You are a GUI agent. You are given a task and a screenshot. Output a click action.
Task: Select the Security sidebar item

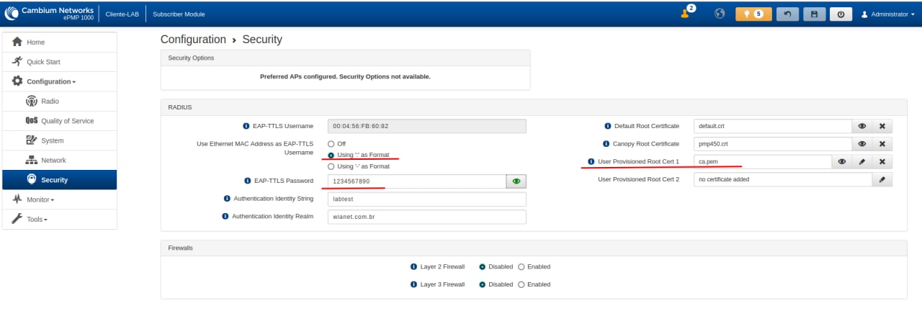pyautogui.click(x=60, y=180)
